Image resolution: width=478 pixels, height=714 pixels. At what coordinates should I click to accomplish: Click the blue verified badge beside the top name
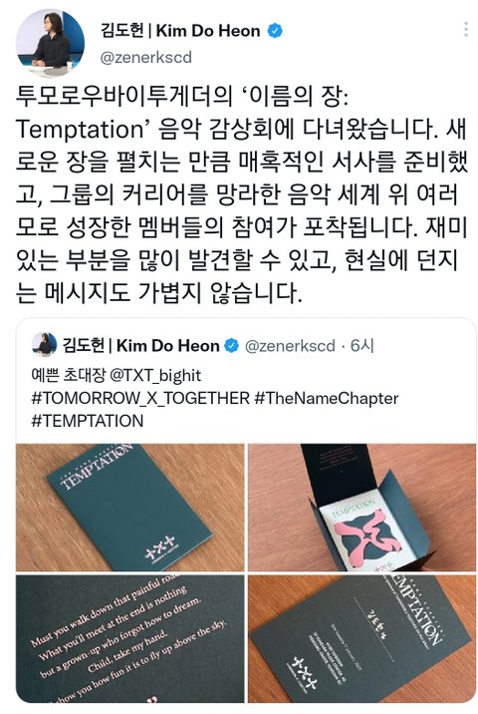pyautogui.click(x=275, y=31)
